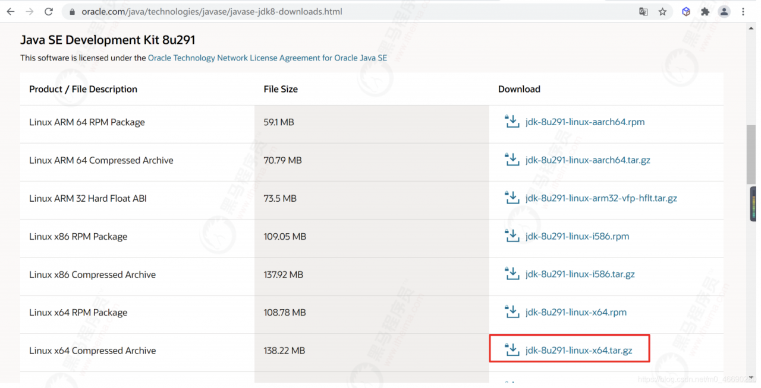
Task: Click the lock icon in address bar
Action: pyautogui.click(x=72, y=12)
